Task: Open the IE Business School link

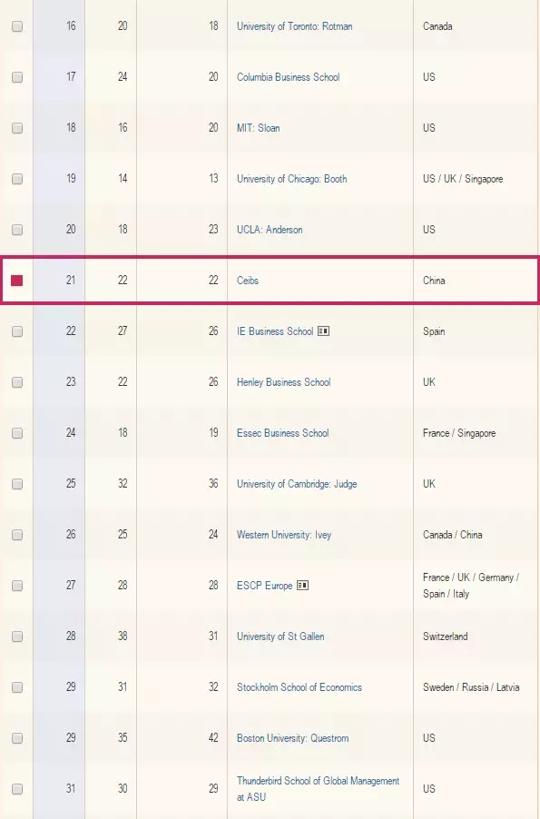Action: point(275,331)
